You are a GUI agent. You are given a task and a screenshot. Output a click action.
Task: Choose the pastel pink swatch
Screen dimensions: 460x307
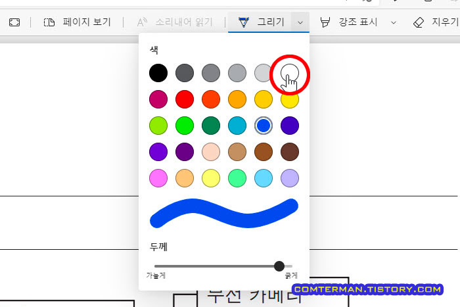tap(158, 178)
